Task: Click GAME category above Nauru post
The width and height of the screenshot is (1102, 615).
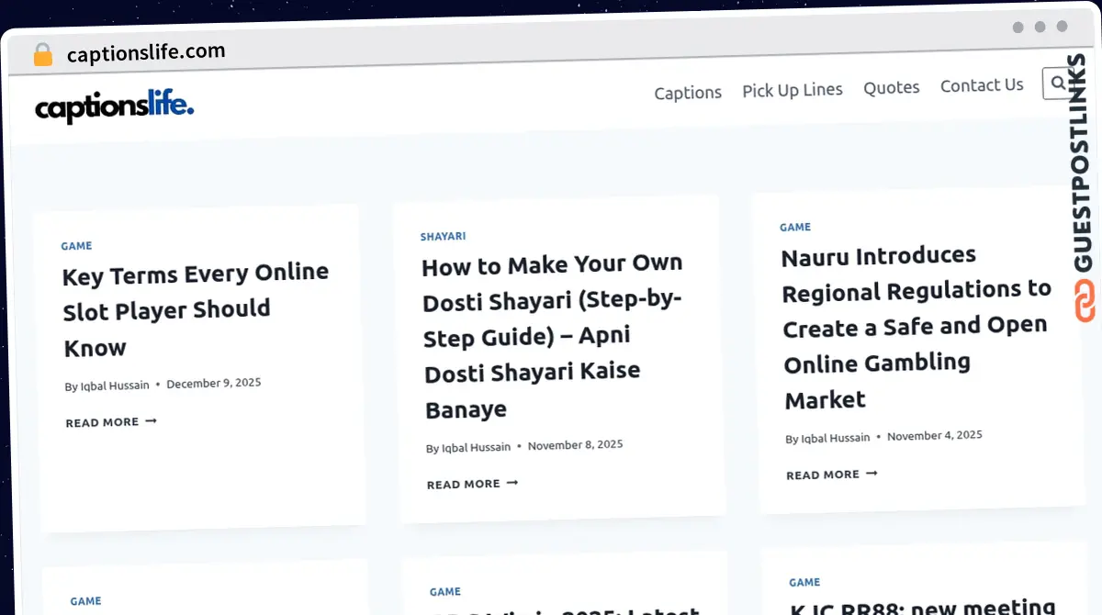Action: coord(795,227)
